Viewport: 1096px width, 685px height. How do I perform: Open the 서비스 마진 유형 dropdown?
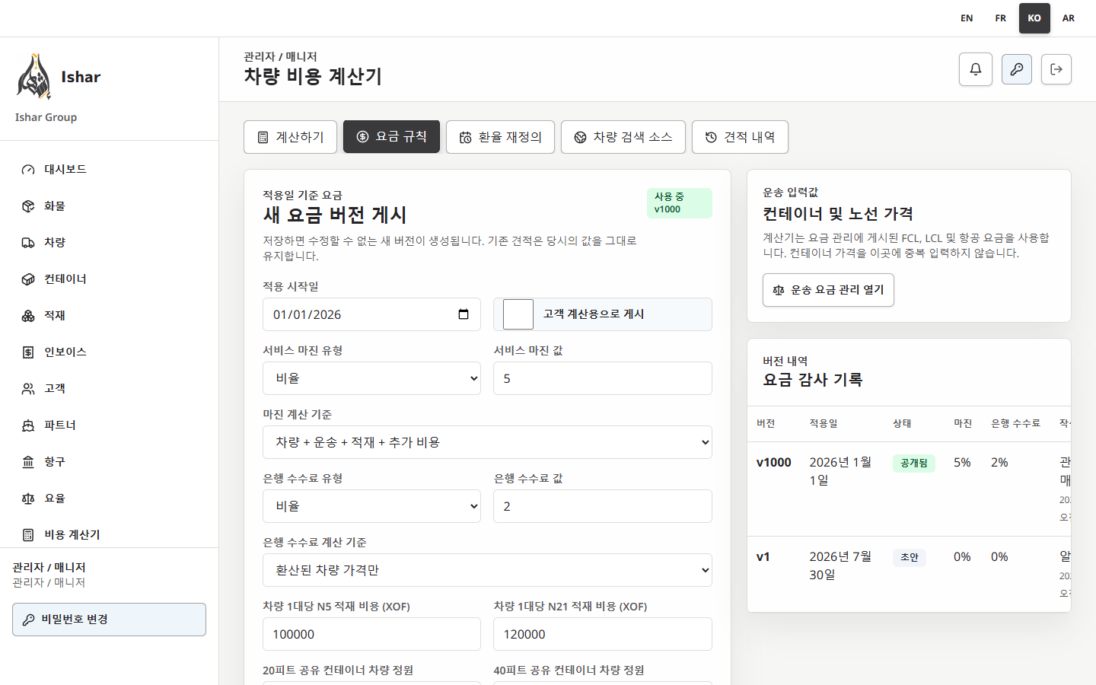371,378
